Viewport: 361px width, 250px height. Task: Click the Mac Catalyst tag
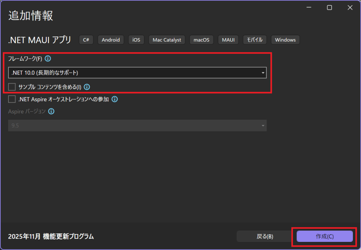click(167, 40)
